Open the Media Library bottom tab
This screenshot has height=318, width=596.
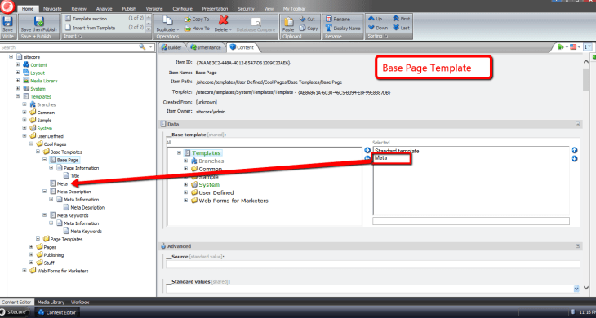tap(51, 302)
